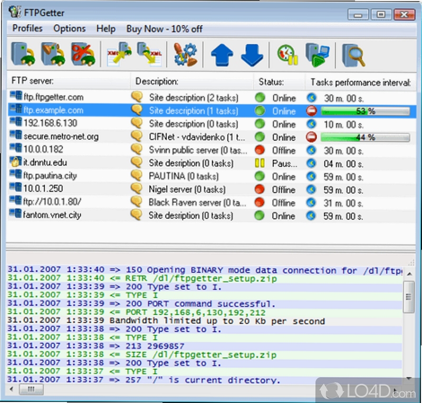
Task: Click speech bubble icon on 192.168.6.130 row
Action: [x=137, y=123]
